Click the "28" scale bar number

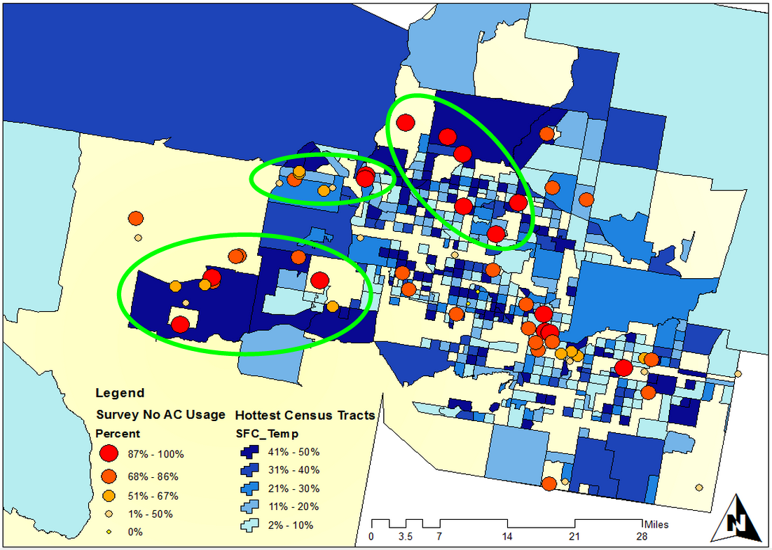642,537
